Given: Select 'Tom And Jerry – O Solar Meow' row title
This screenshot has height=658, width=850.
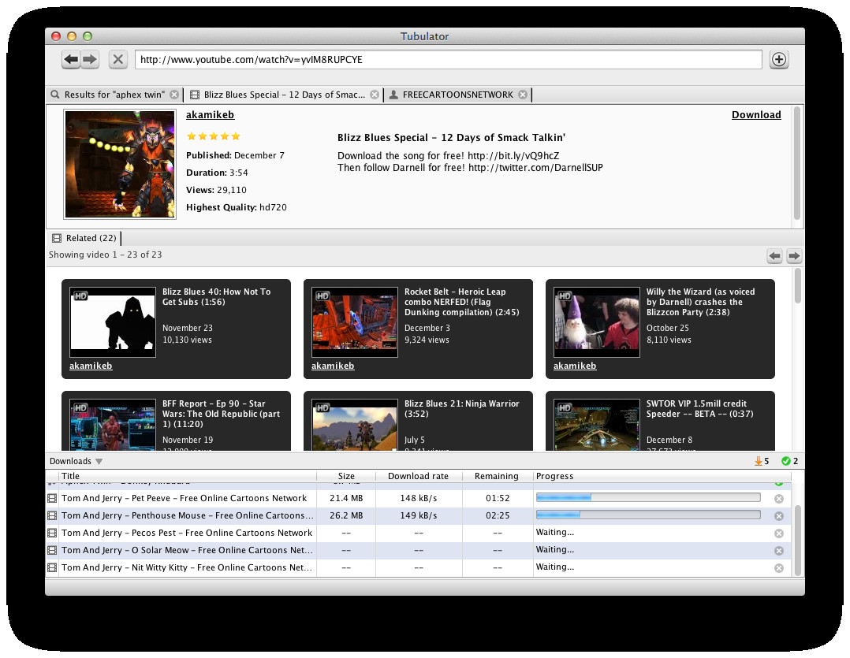Looking at the screenshot, I should 186,550.
